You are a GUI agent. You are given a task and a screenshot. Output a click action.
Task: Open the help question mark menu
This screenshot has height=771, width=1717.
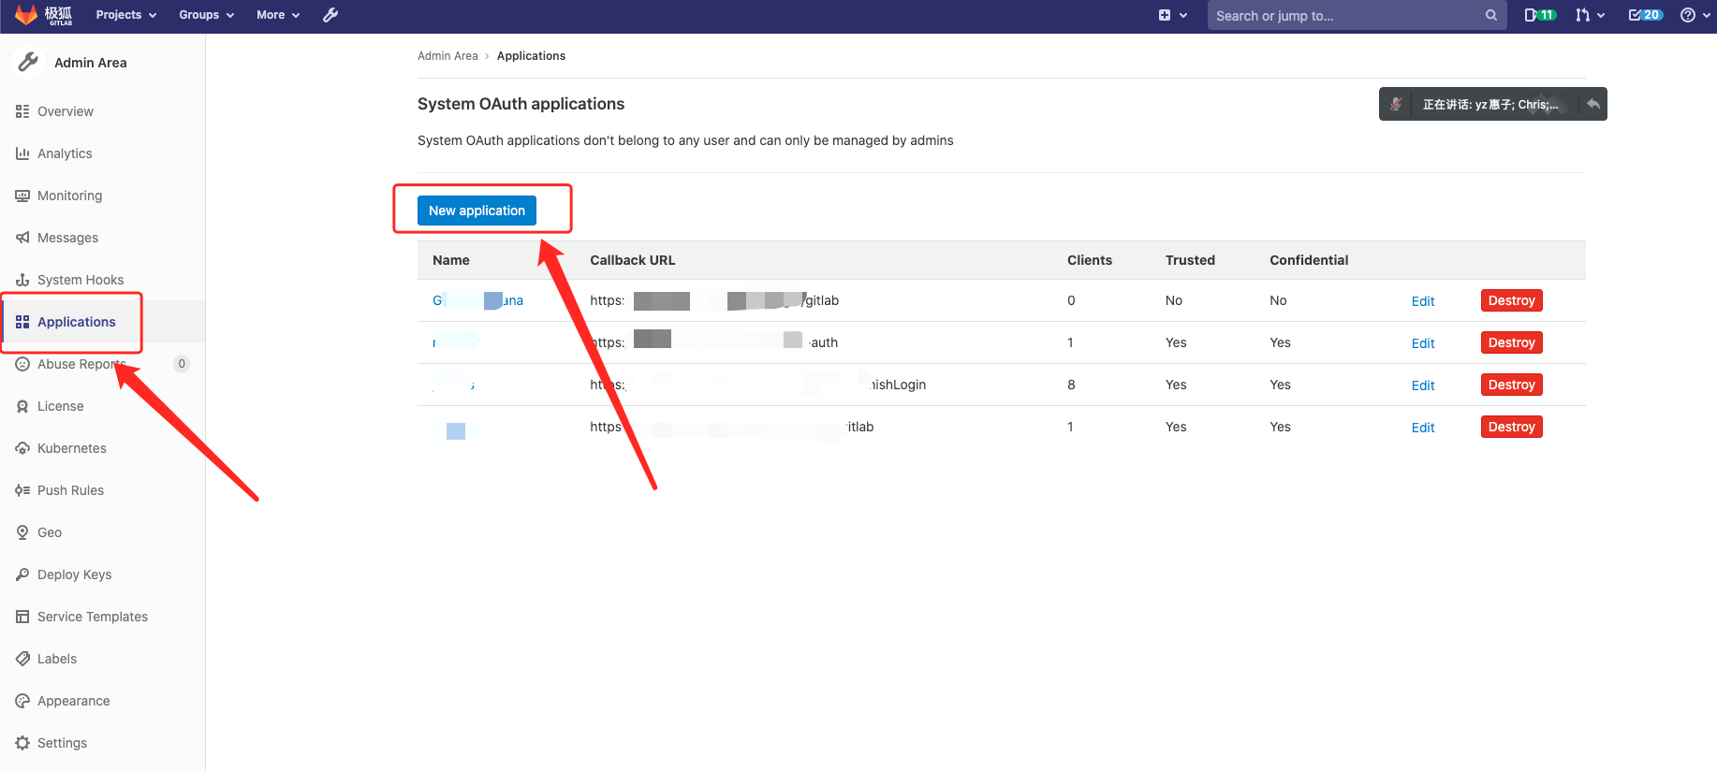pyautogui.click(x=1695, y=15)
